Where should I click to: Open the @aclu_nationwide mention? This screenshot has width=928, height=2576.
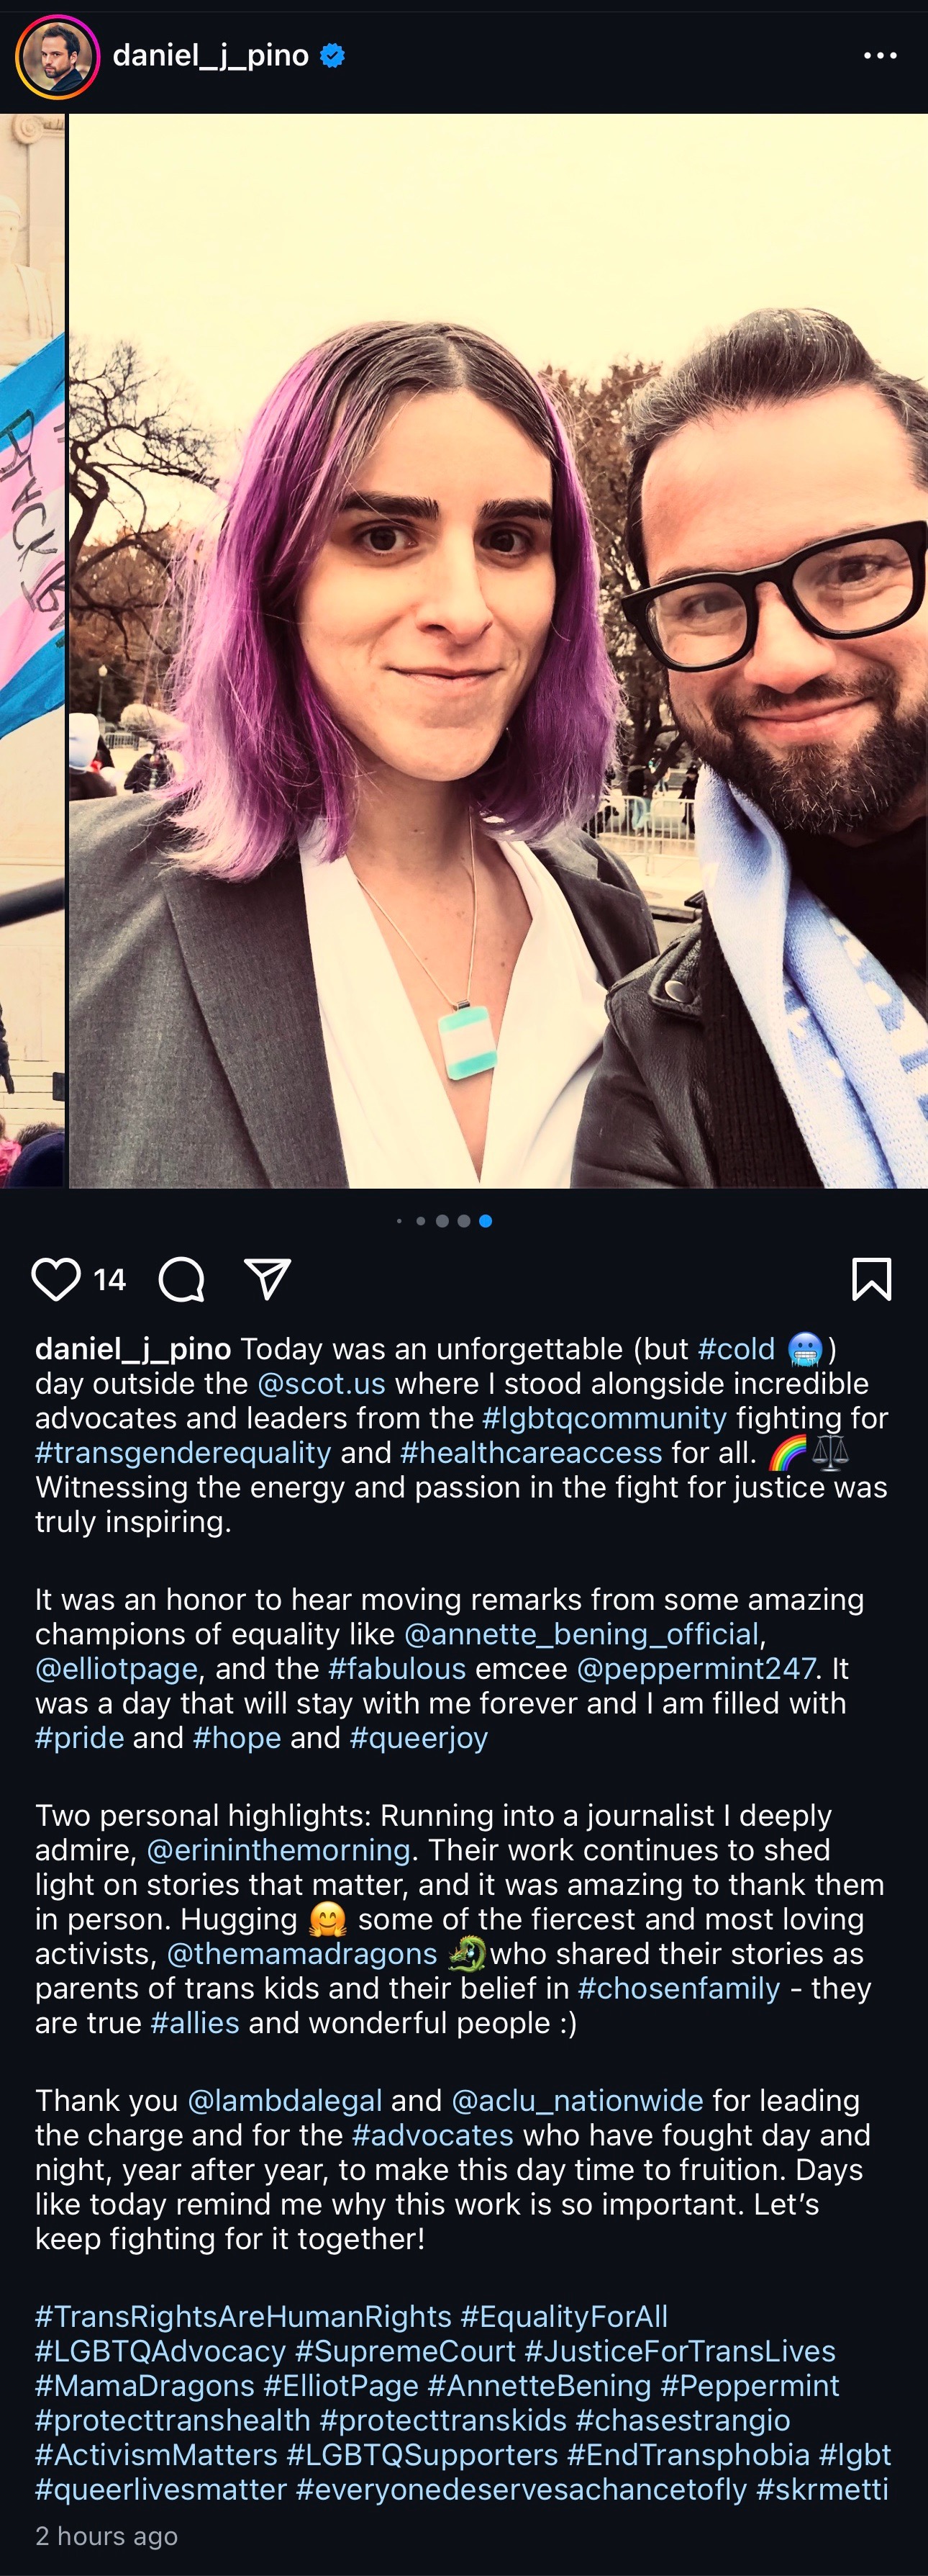(578, 2101)
